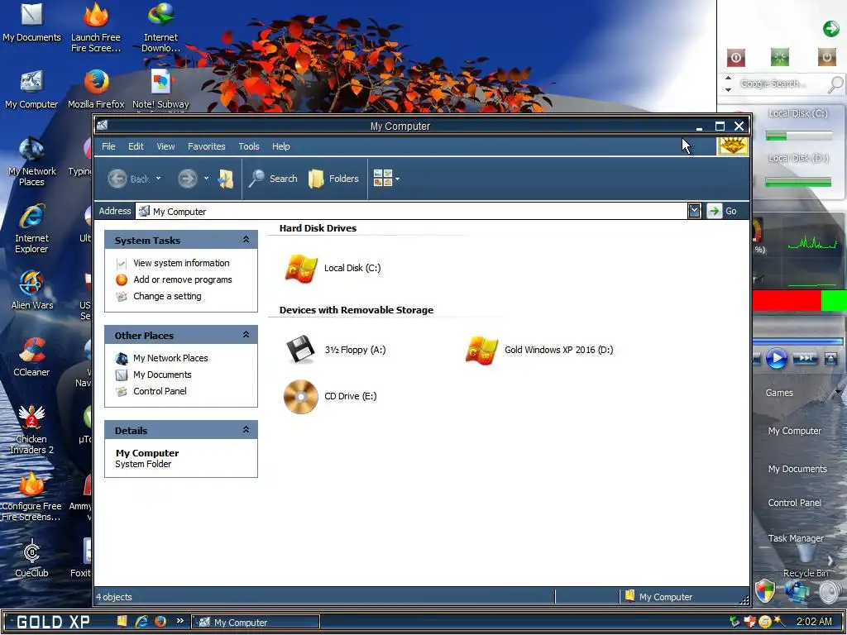Viewport: 847px width, 635px height.
Task: Select the 3½ Floppy (A:) drive icon
Action: 300,350
